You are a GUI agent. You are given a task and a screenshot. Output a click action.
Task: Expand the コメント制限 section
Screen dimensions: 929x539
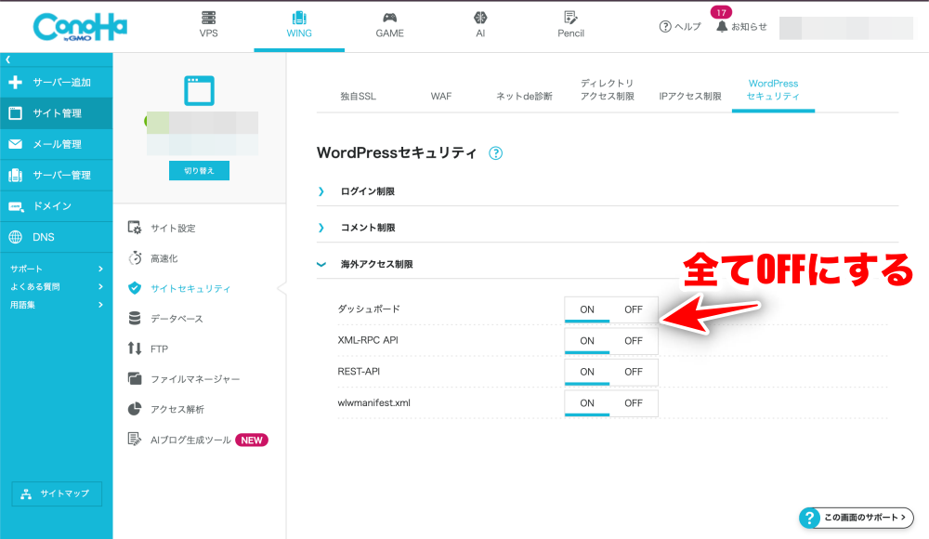tap(367, 228)
